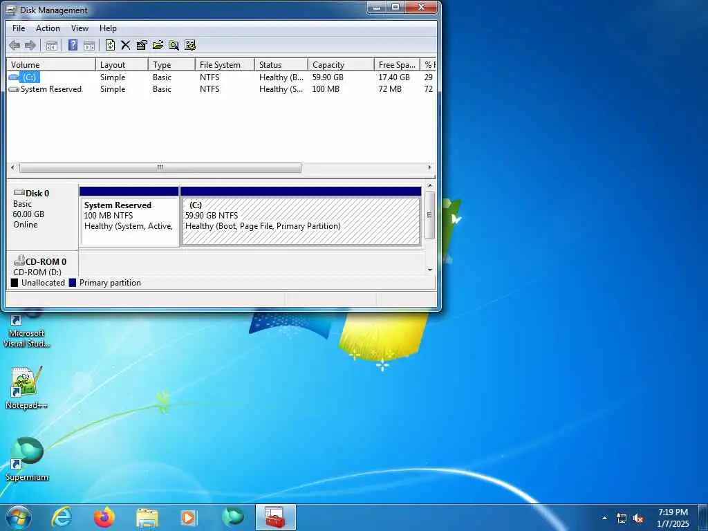Toggle the Show/Hide Action Pane toolbar icon
This screenshot has height=531, width=708.
click(89, 45)
